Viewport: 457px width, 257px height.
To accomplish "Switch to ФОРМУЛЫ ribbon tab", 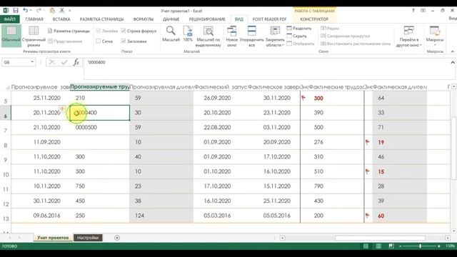I will click(144, 19).
